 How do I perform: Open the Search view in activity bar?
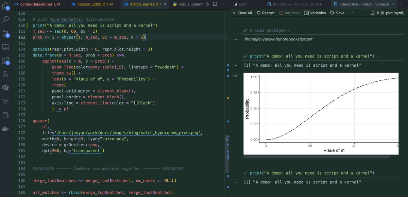pyautogui.click(x=5, y=19)
